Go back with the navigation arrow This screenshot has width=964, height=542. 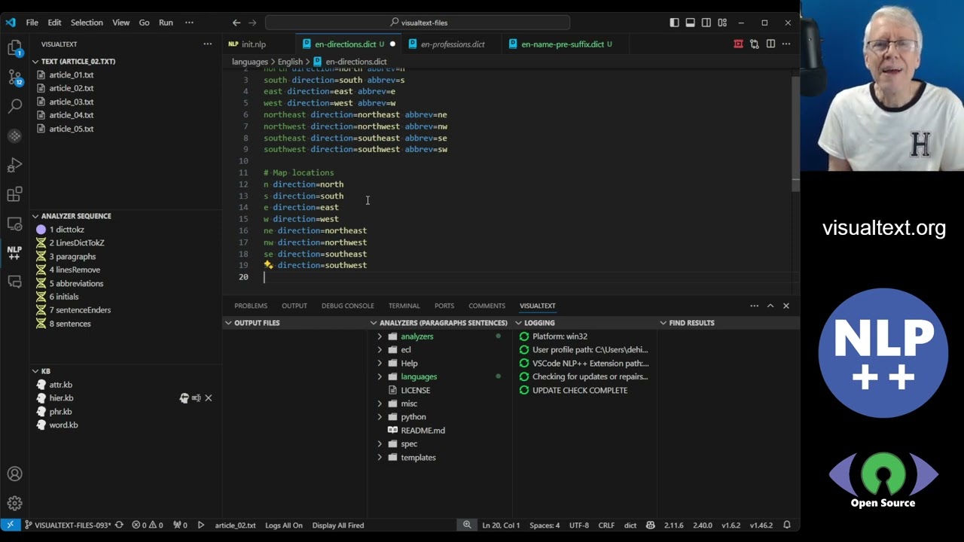click(236, 23)
